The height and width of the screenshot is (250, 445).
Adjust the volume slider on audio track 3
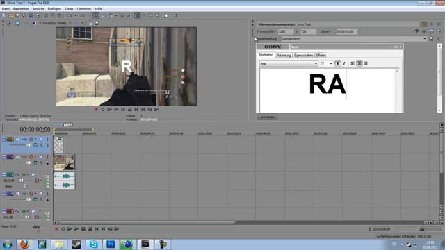22,181
